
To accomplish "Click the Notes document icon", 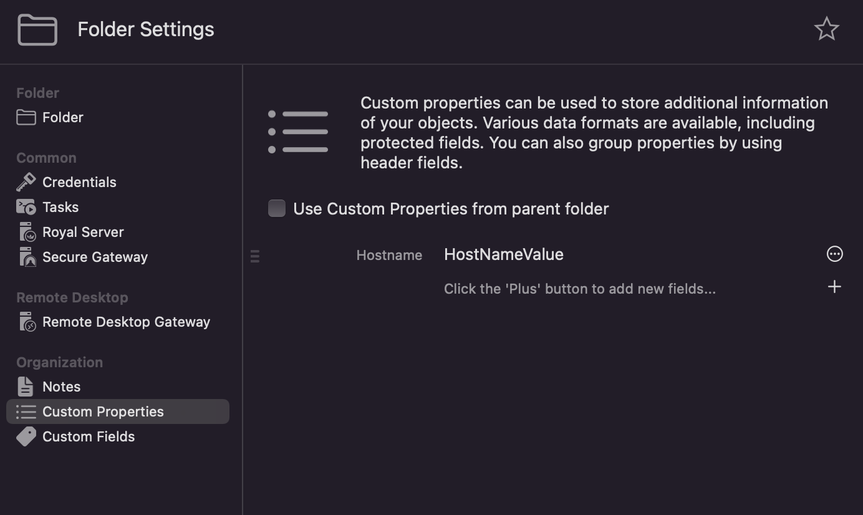I will click(26, 387).
